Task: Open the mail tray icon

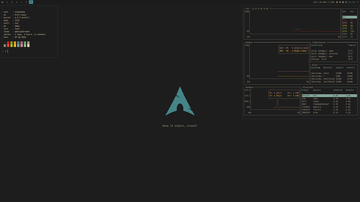Action: 337,2
